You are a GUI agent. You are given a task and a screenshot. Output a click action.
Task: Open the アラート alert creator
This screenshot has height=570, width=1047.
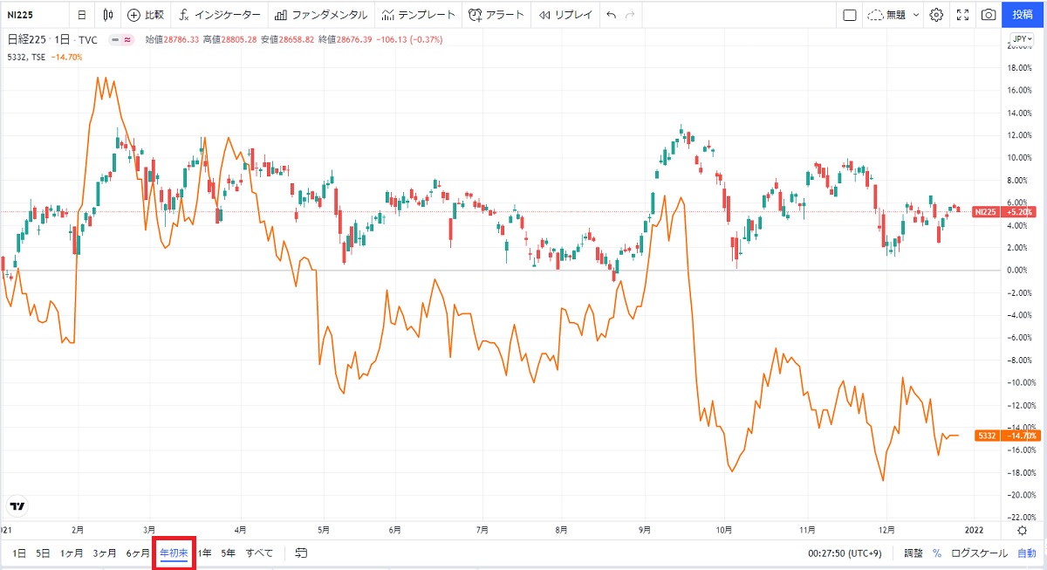pos(496,15)
